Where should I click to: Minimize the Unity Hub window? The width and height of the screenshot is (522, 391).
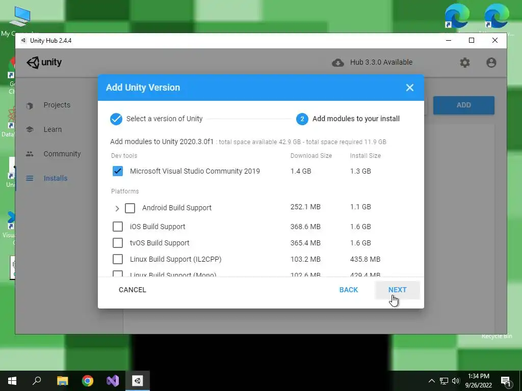[449, 41]
